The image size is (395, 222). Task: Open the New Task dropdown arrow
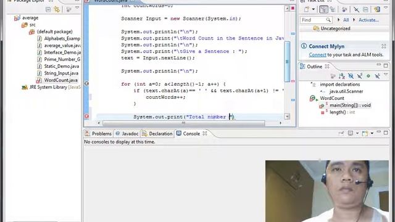(x=314, y=10)
